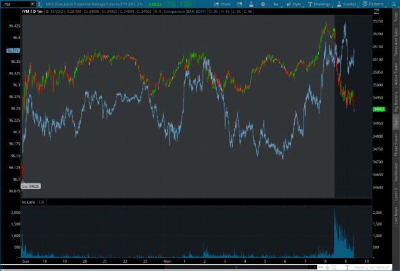Viewport: 400px width, 271px height.
Task: Click the symbol link chain icon
Action: (x=39, y=4)
